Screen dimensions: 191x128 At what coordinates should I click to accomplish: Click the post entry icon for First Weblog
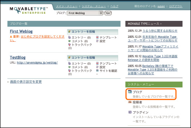point(69,31)
